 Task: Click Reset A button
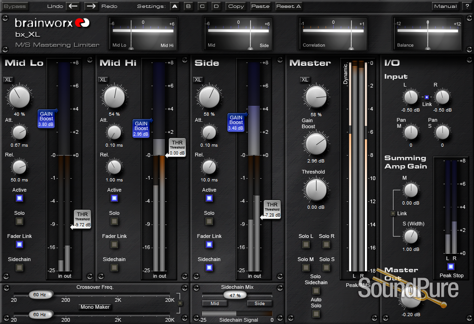click(x=288, y=6)
